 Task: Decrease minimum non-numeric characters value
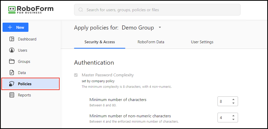pyautogui.click(x=233, y=119)
